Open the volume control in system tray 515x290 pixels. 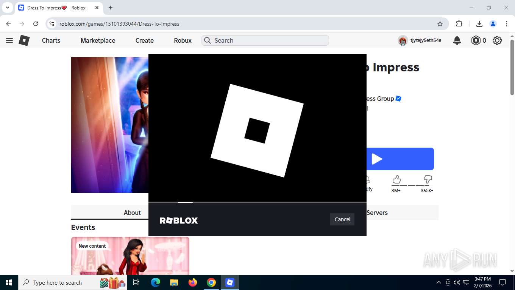(x=457, y=282)
